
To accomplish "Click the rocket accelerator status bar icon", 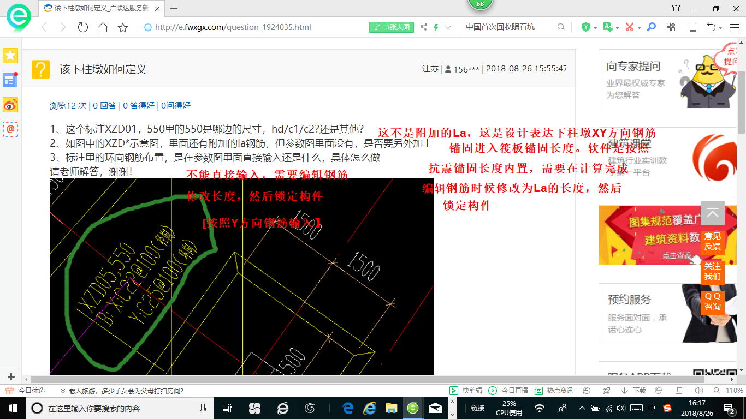I will point(606,391).
